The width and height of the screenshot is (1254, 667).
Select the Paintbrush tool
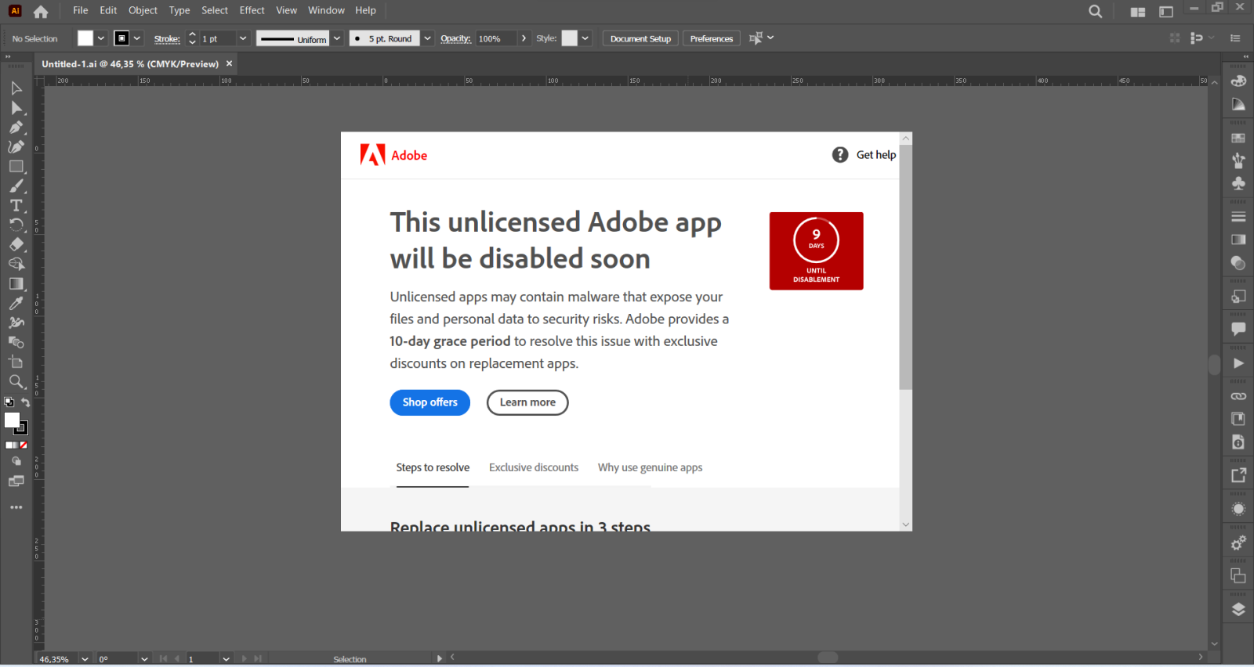tap(16, 186)
